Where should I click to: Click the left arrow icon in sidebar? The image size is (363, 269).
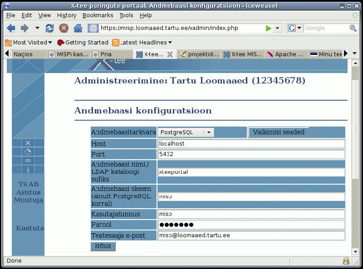28,161
